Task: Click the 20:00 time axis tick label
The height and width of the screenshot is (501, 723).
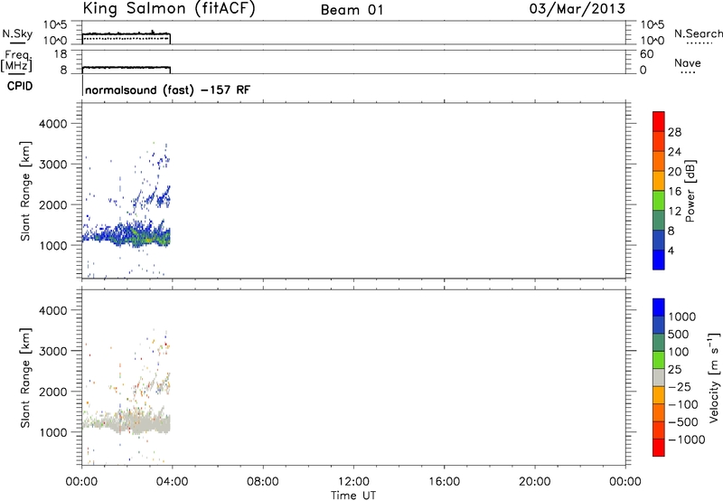Action: (x=534, y=482)
